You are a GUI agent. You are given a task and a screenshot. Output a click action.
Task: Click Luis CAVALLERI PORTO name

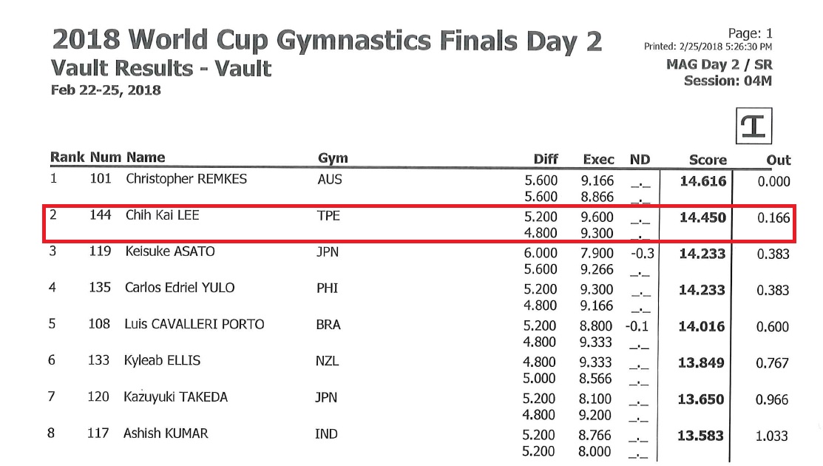pyautogui.click(x=194, y=324)
